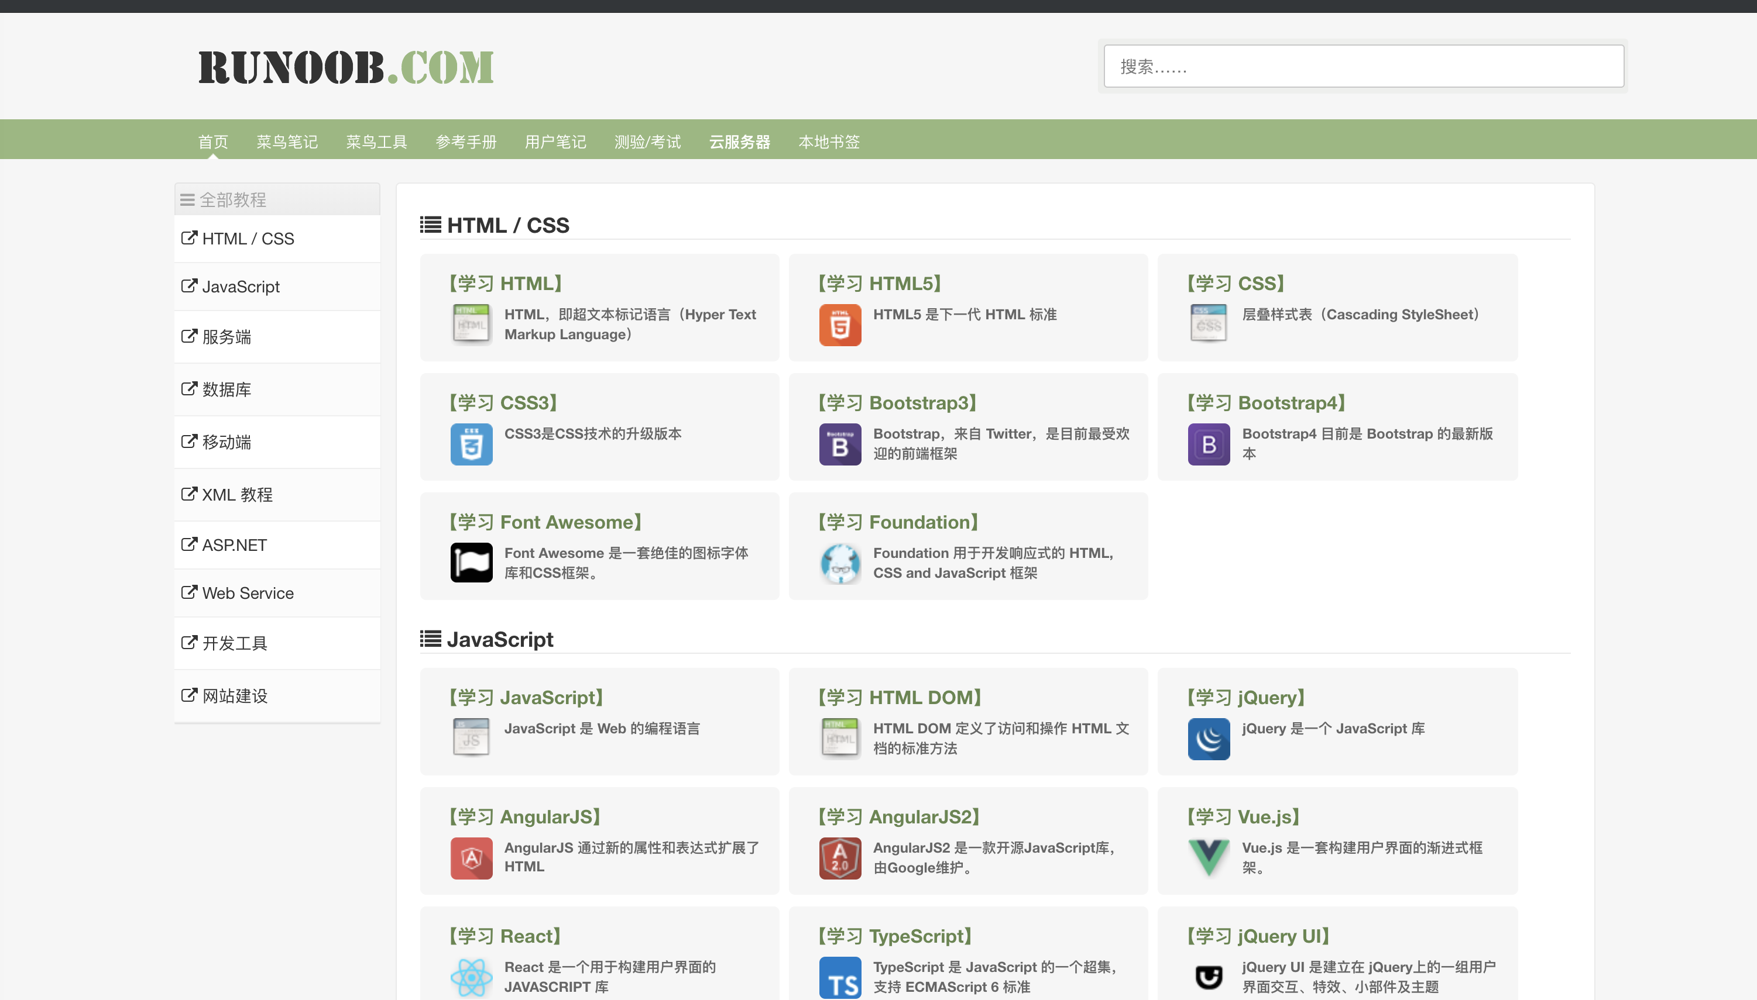Image resolution: width=1757 pixels, height=1000 pixels.
Task: Open the 【学习 Foundation】 title link
Action: coord(898,522)
